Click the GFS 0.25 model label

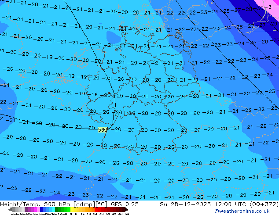(125, 204)
